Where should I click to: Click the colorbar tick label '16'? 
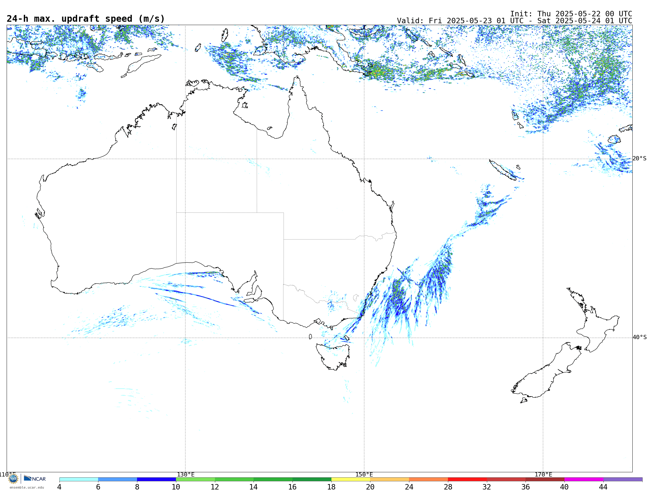pyautogui.click(x=292, y=487)
